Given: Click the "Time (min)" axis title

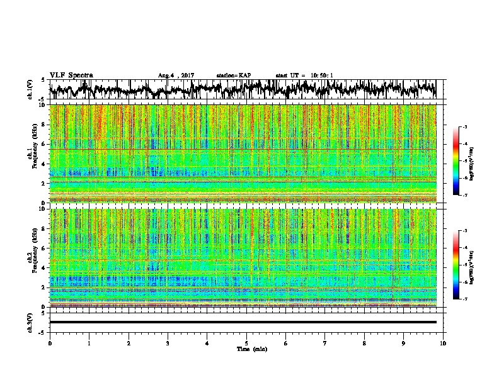Looking at the screenshot, I should point(252,349).
